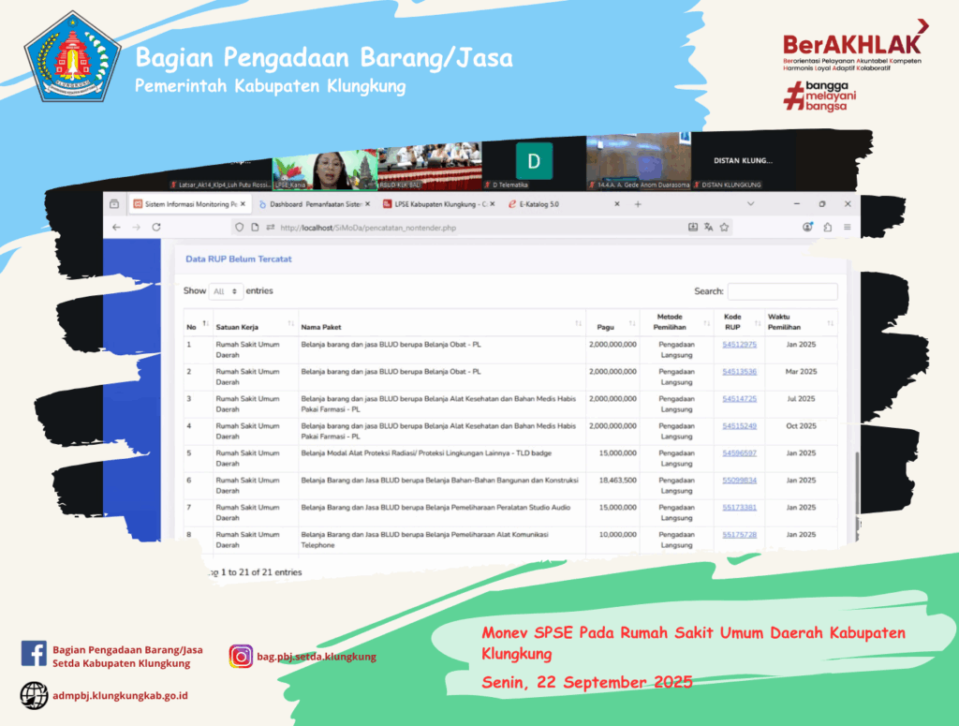This screenshot has width=959, height=726.
Task: Click the translate page icon in address bar
Action: tap(709, 228)
